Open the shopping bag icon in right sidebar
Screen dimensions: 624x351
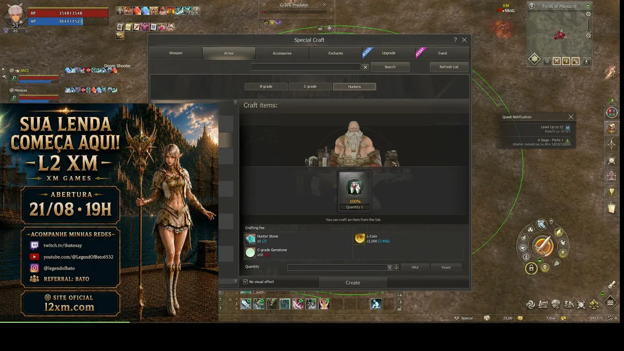click(611, 208)
